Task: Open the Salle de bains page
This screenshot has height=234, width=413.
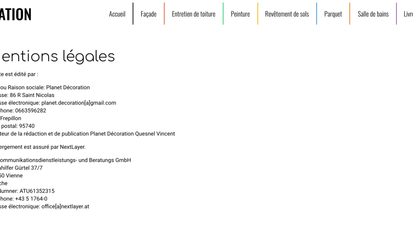Action: coord(373,14)
